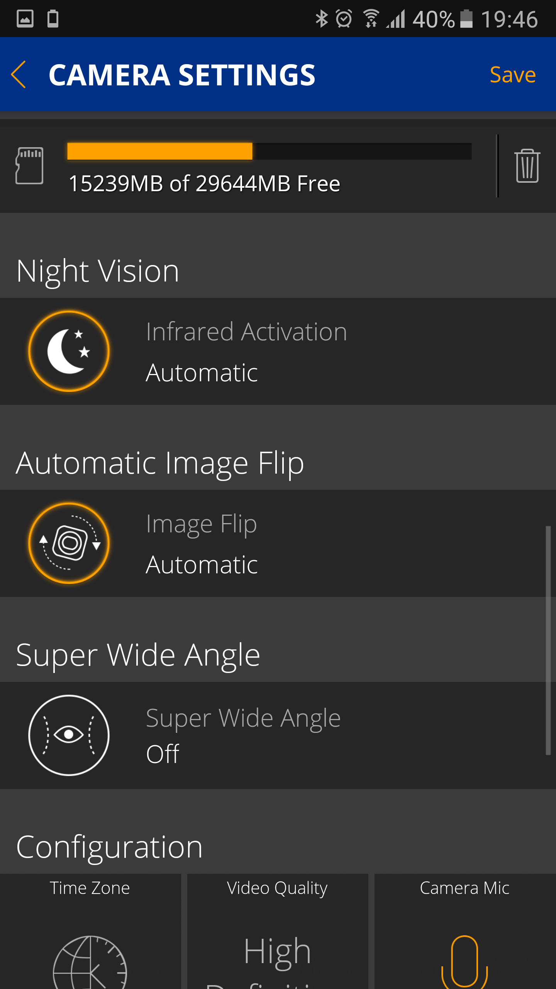Tap the back arrow in header
This screenshot has height=989, width=556.
tap(19, 75)
